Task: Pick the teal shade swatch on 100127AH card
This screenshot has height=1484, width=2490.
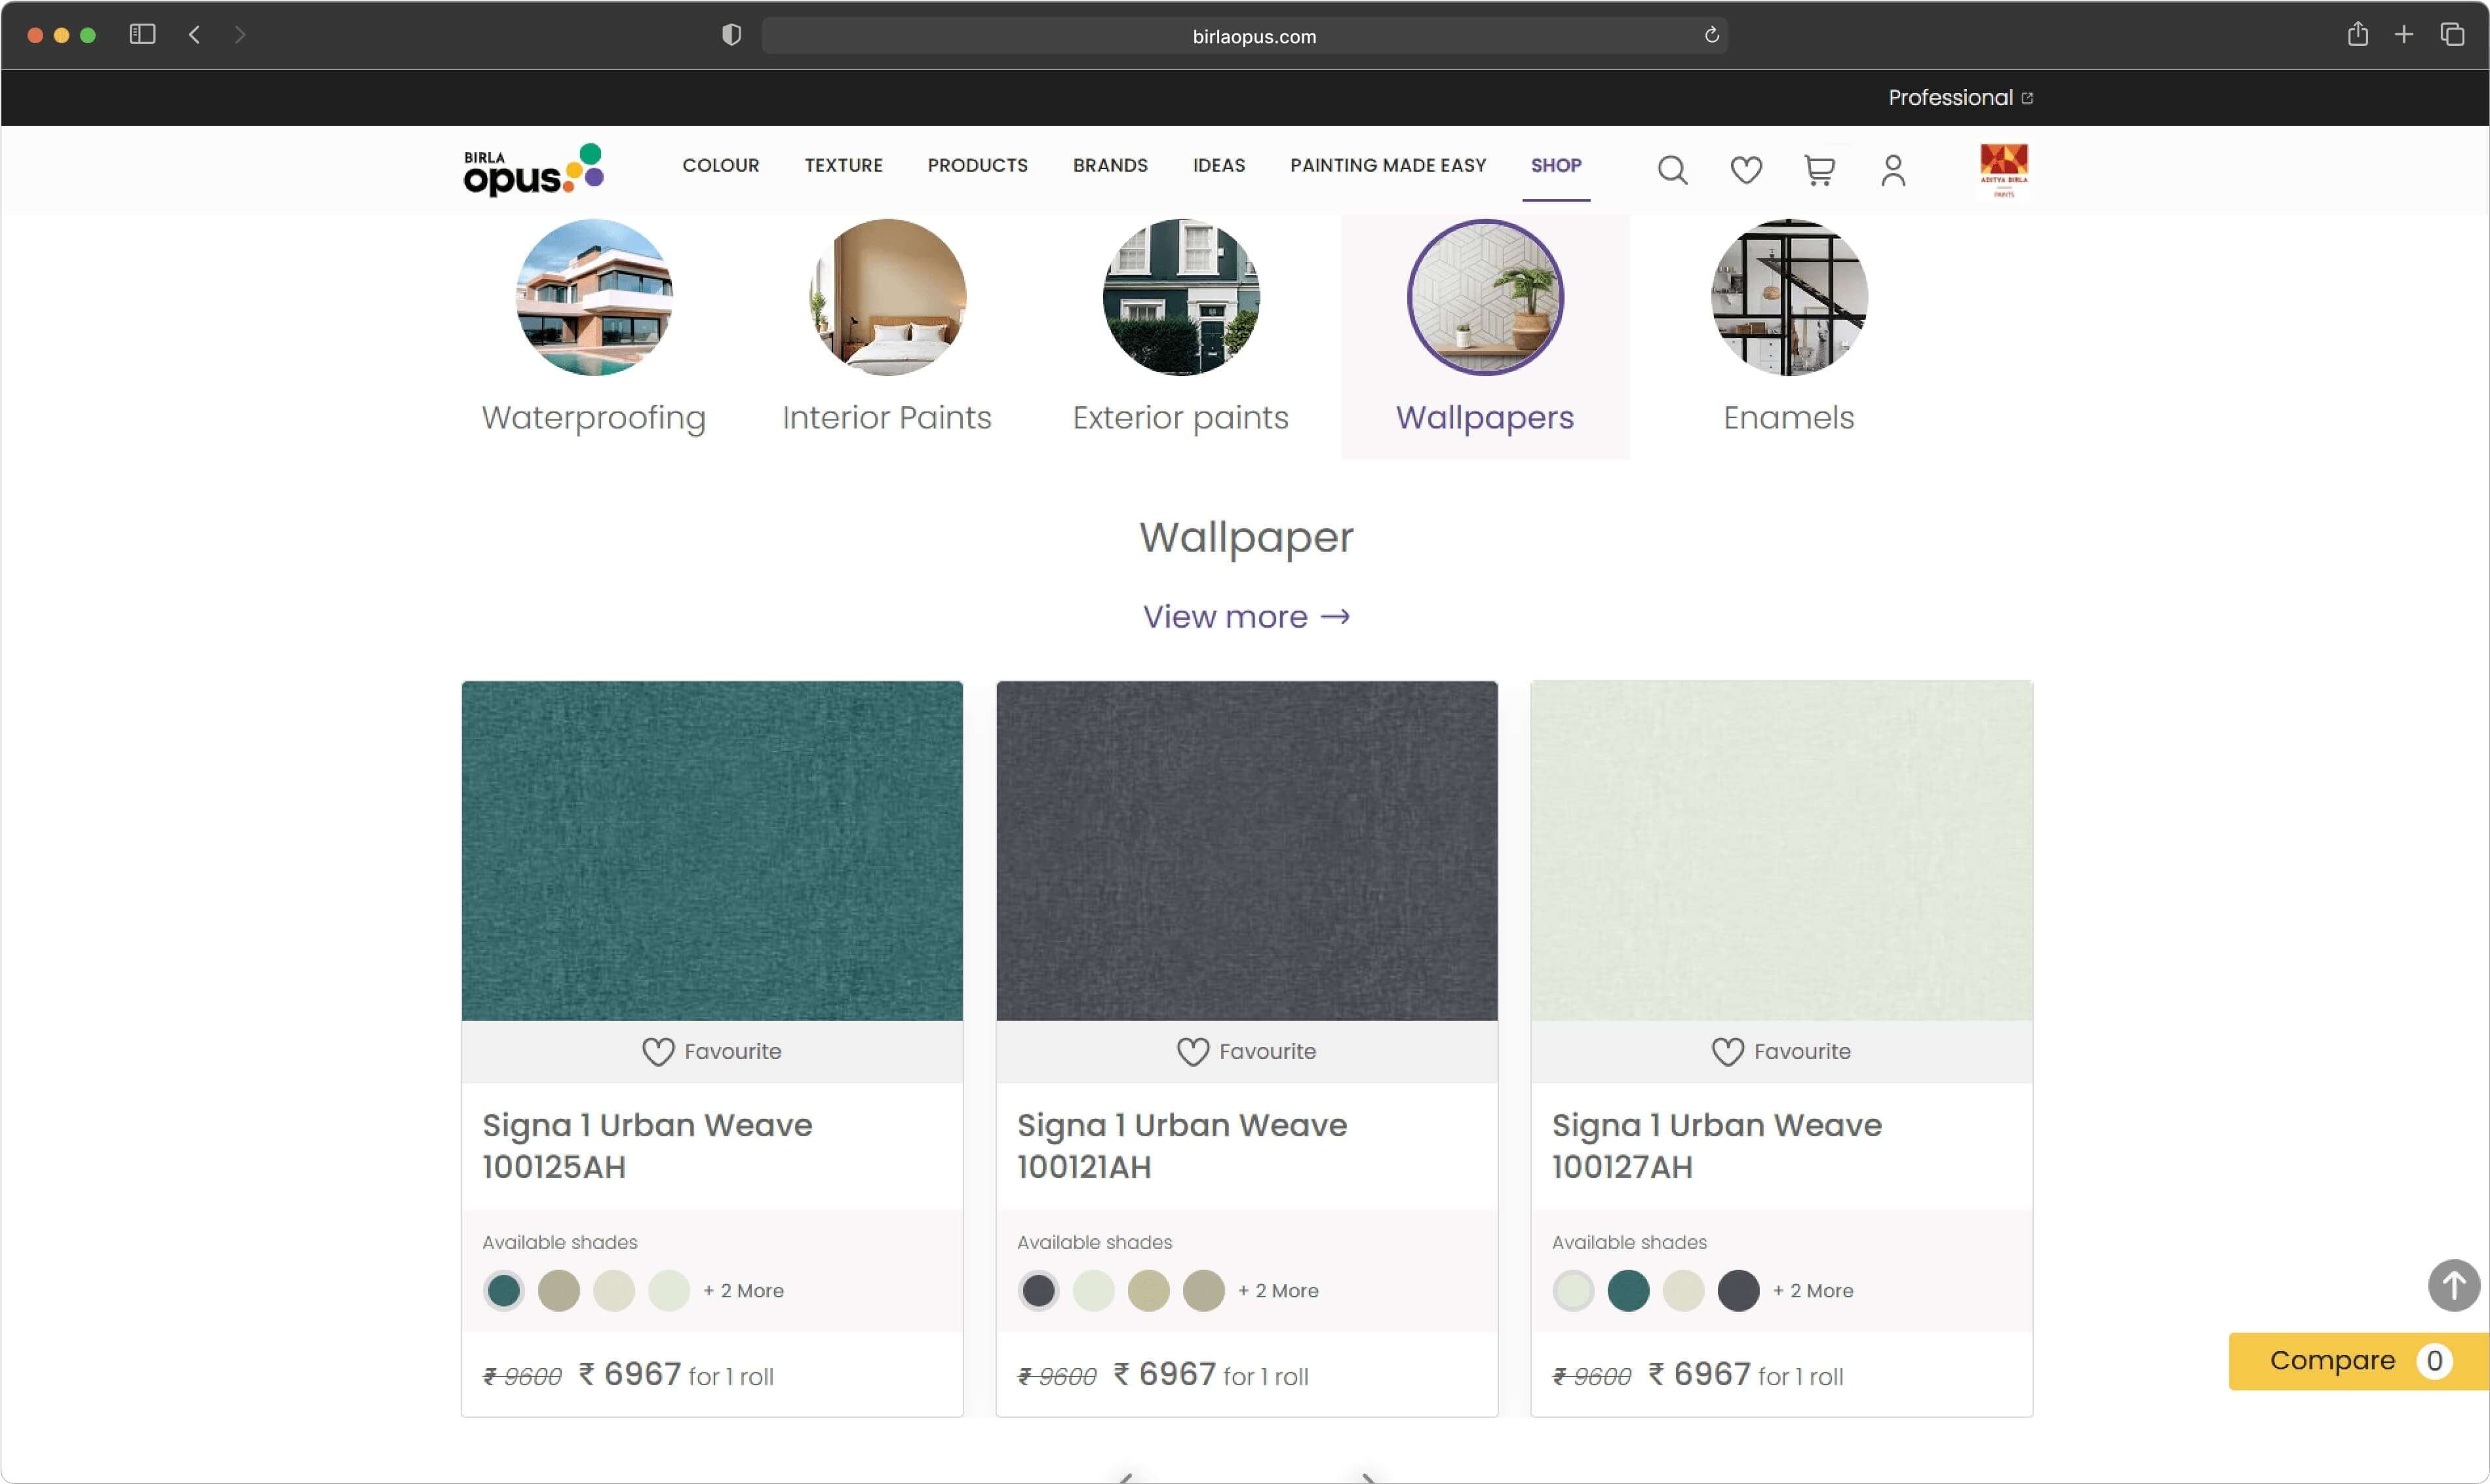Action: click(x=1627, y=1291)
